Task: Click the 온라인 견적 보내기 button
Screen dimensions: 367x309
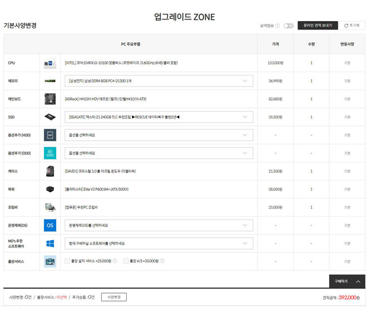Action: pos(318,26)
